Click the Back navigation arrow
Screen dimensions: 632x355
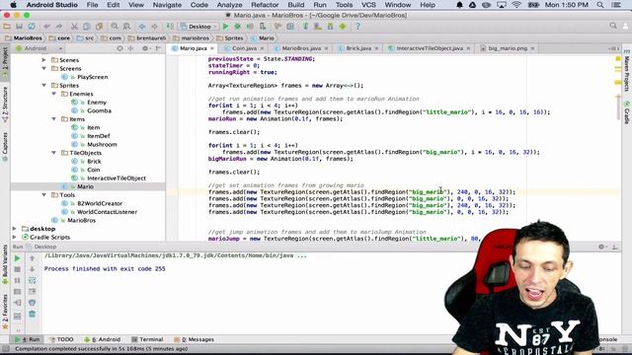142,27
